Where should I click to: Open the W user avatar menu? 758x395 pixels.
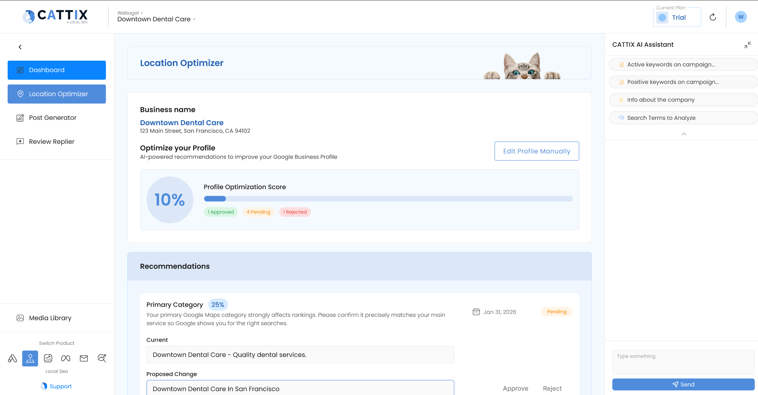click(741, 17)
